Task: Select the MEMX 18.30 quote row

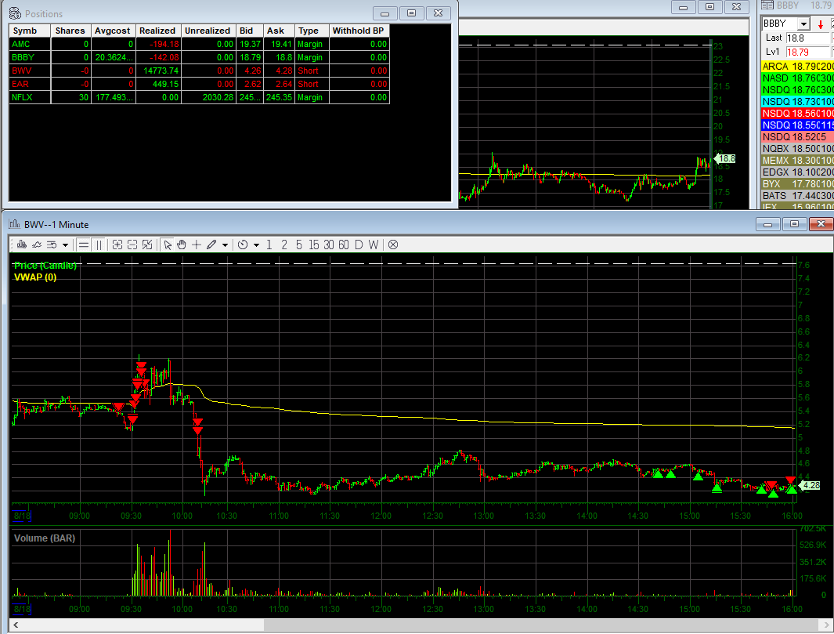Action: [797, 160]
